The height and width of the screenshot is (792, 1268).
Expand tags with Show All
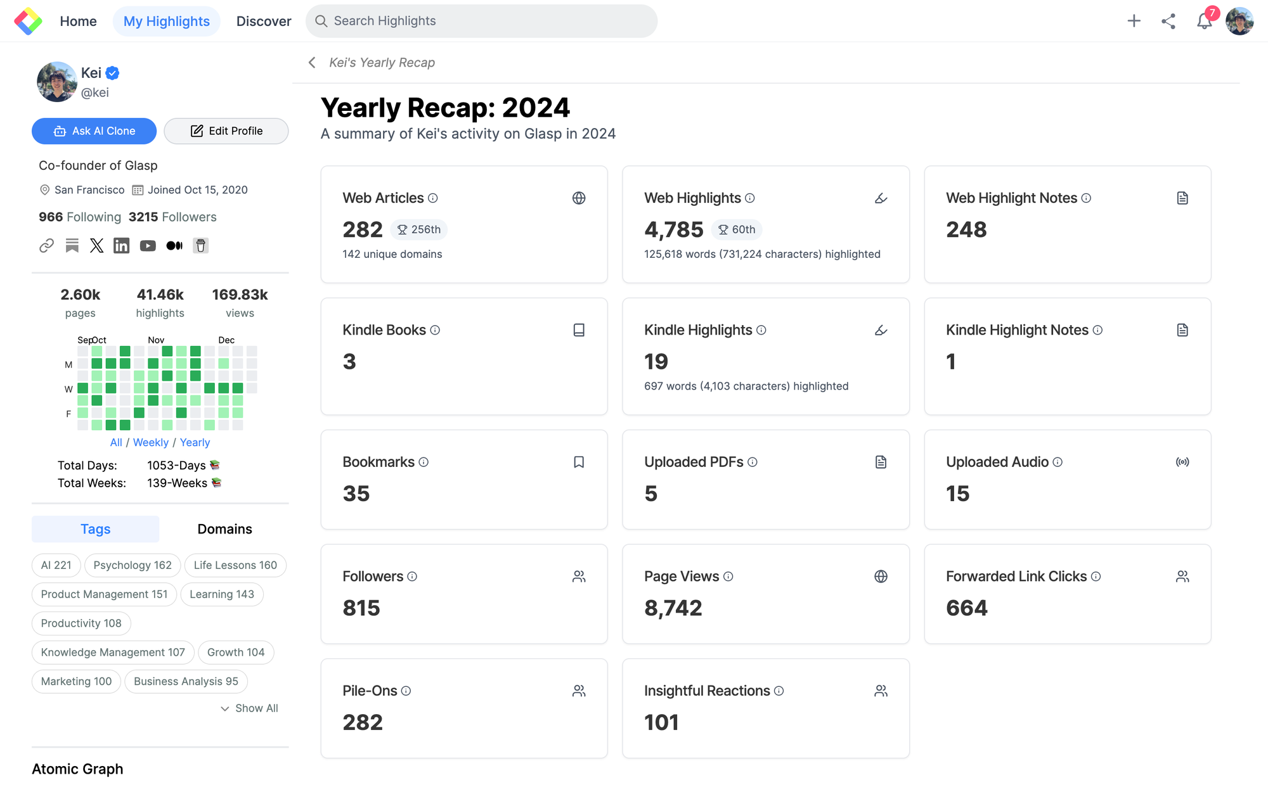coord(249,708)
